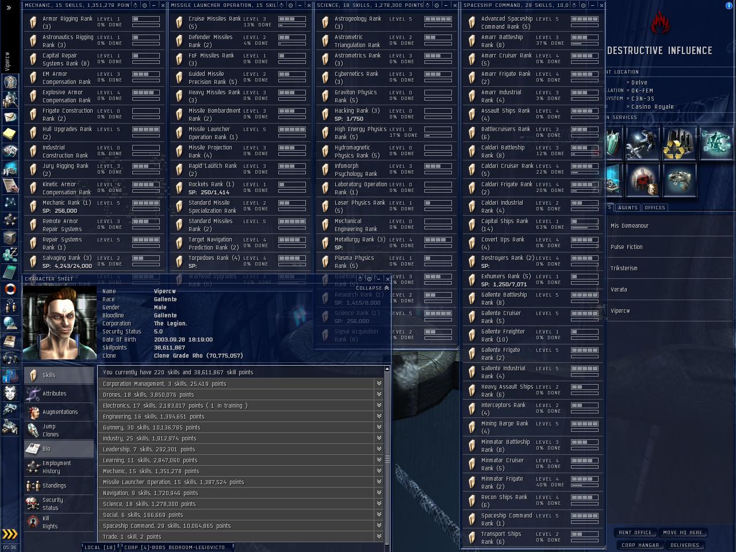Click the High Energy Physics level bar

(x=438, y=129)
